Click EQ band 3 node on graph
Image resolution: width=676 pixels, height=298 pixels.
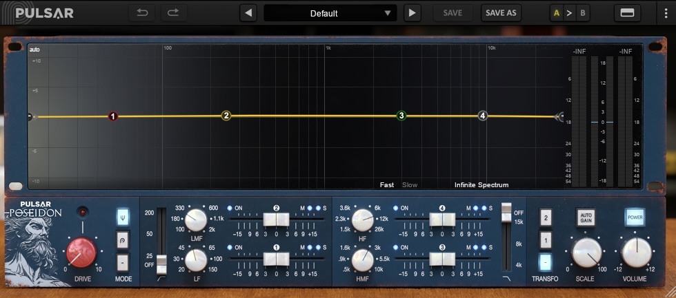coord(401,116)
